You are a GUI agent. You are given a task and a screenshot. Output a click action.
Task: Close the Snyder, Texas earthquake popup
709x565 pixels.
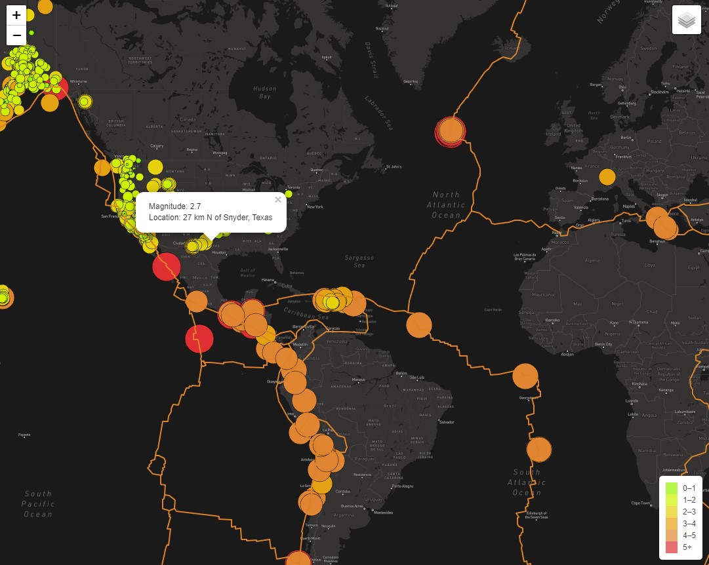(277, 199)
